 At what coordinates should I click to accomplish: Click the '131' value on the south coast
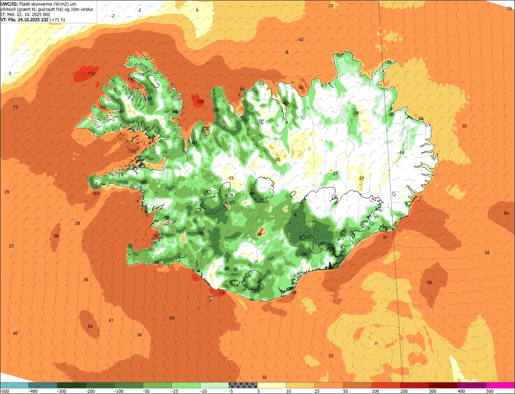(222, 293)
